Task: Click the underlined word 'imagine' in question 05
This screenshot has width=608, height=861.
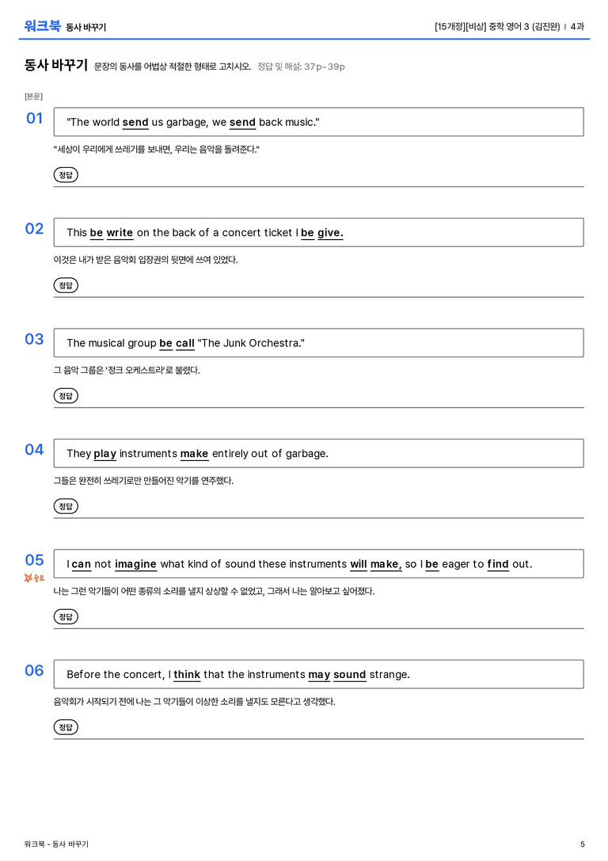Action: tap(135, 564)
